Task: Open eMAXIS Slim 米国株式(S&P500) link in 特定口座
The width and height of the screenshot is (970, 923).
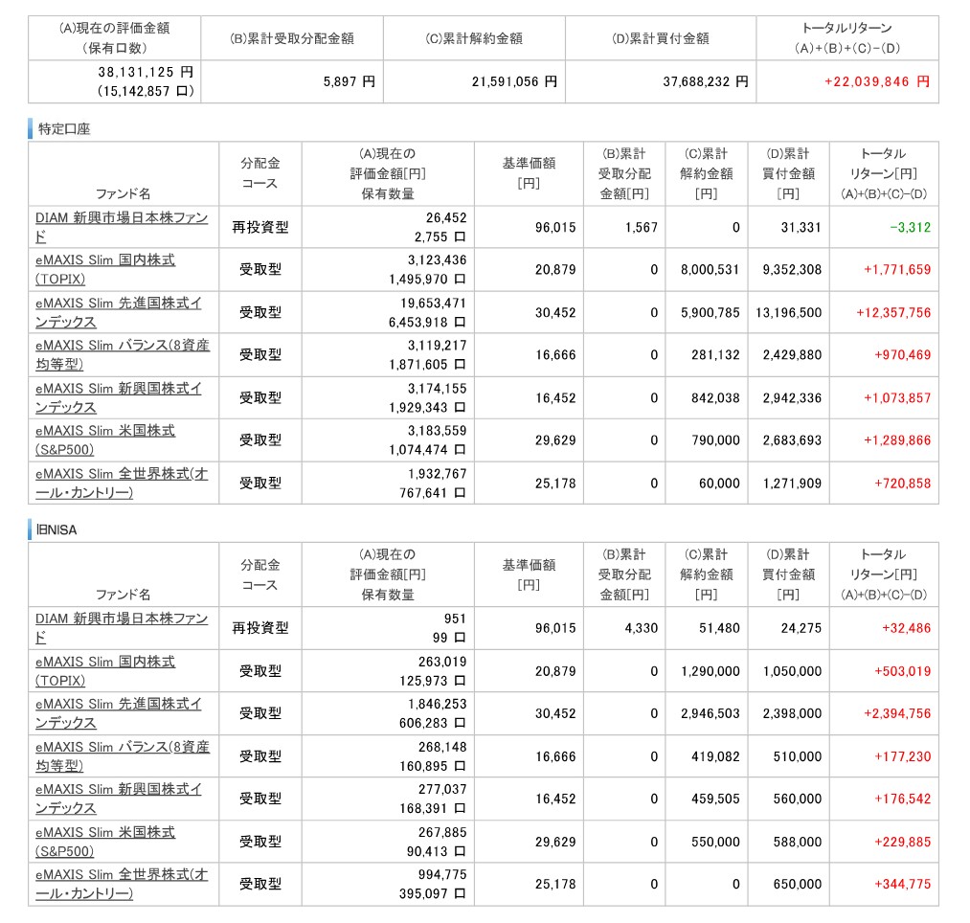Action: point(105,439)
